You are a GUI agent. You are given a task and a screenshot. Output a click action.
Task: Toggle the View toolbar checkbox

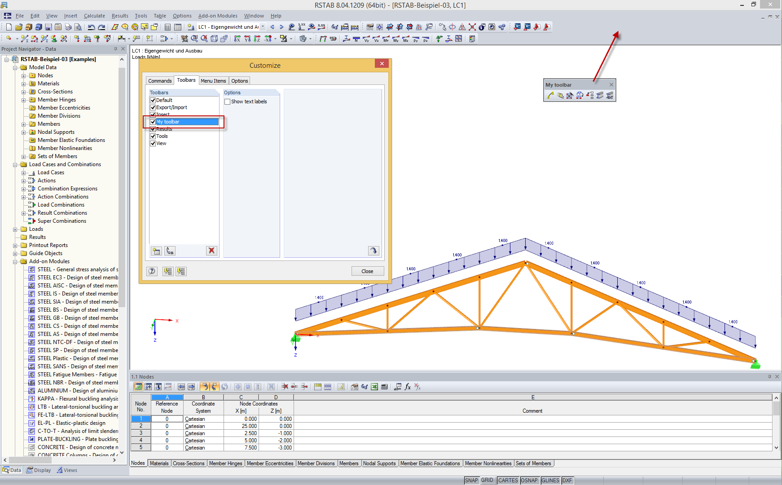[x=153, y=143]
